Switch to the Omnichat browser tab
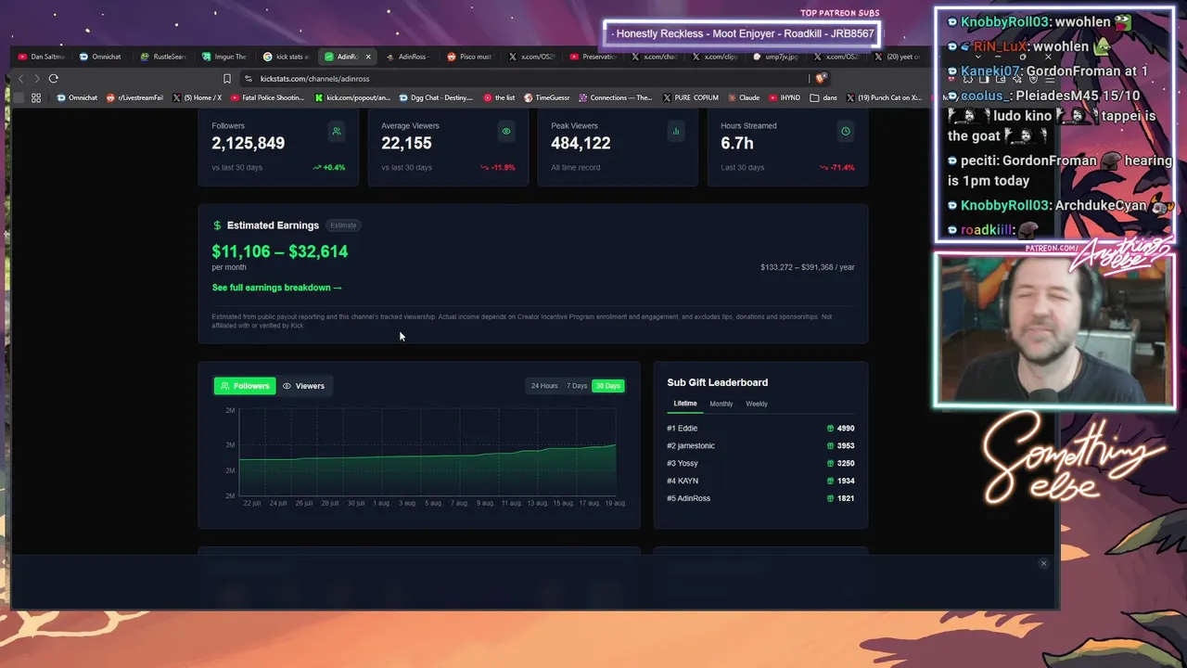Image resolution: width=1187 pixels, height=668 pixels. [x=101, y=57]
